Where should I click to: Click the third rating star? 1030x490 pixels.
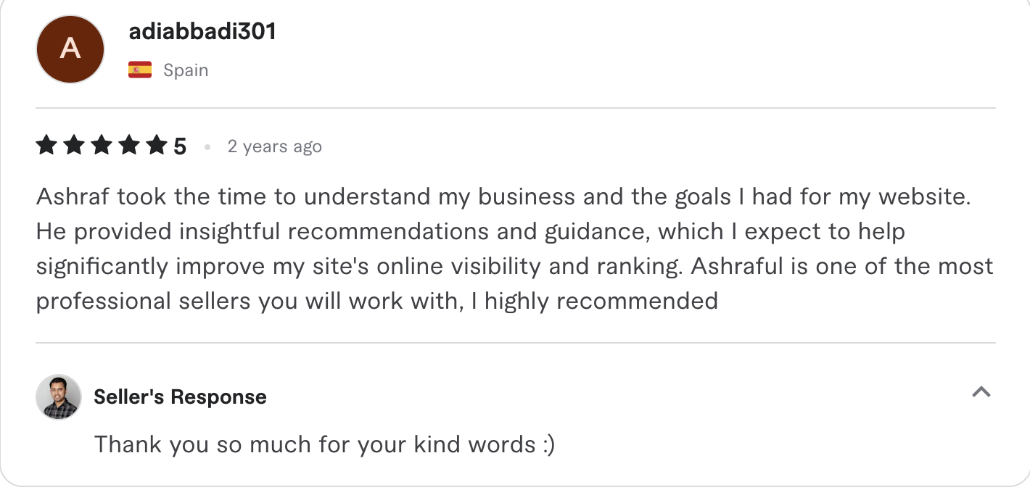pyautogui.click(x=100, y=145)
